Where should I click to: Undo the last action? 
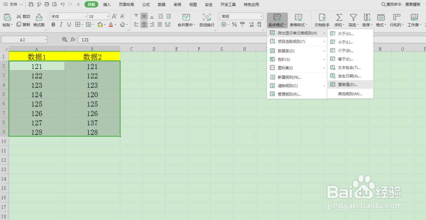coord(63,5)
